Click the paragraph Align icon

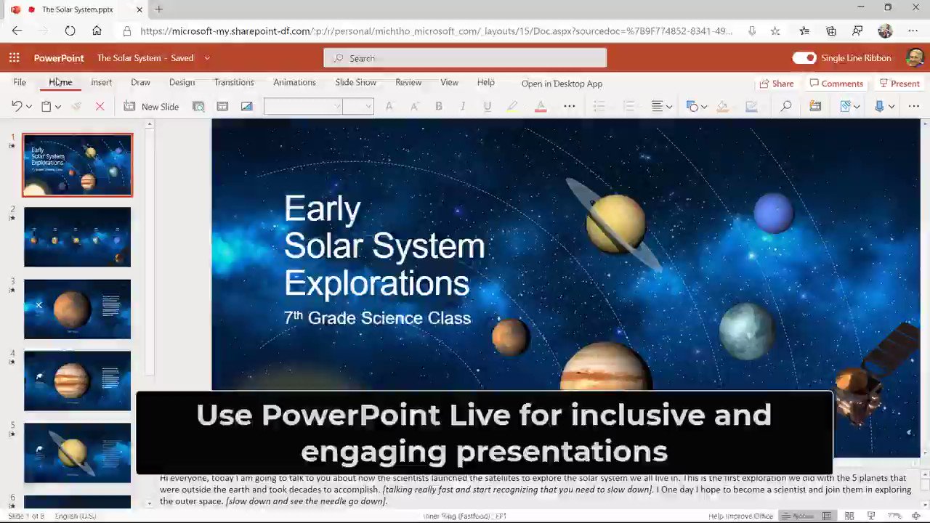pos(657,106)
